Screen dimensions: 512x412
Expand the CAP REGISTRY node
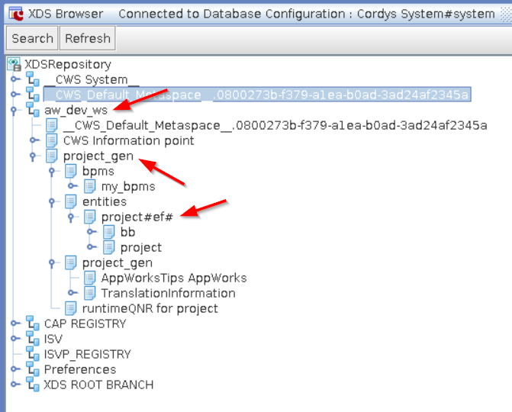[14, 323]
